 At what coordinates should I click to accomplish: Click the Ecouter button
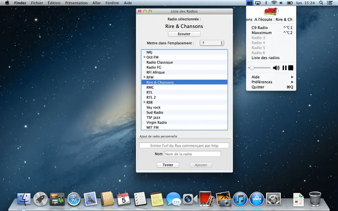coord(184,34)
